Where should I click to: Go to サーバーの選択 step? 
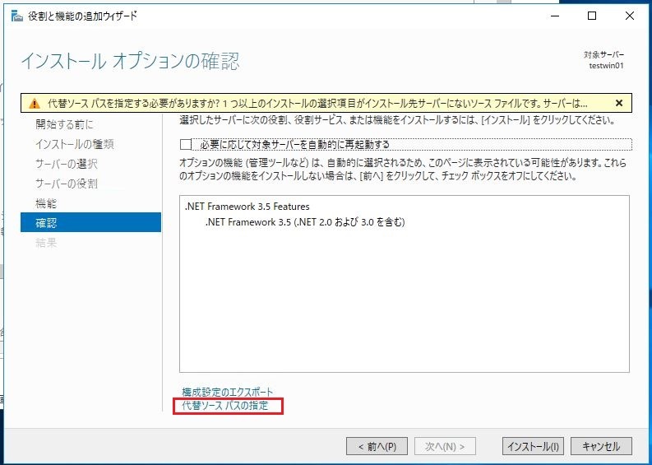coord(67,164)
